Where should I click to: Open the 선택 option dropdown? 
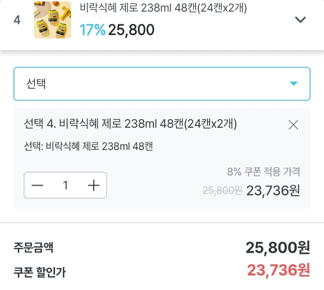click(x=150, y=84)
